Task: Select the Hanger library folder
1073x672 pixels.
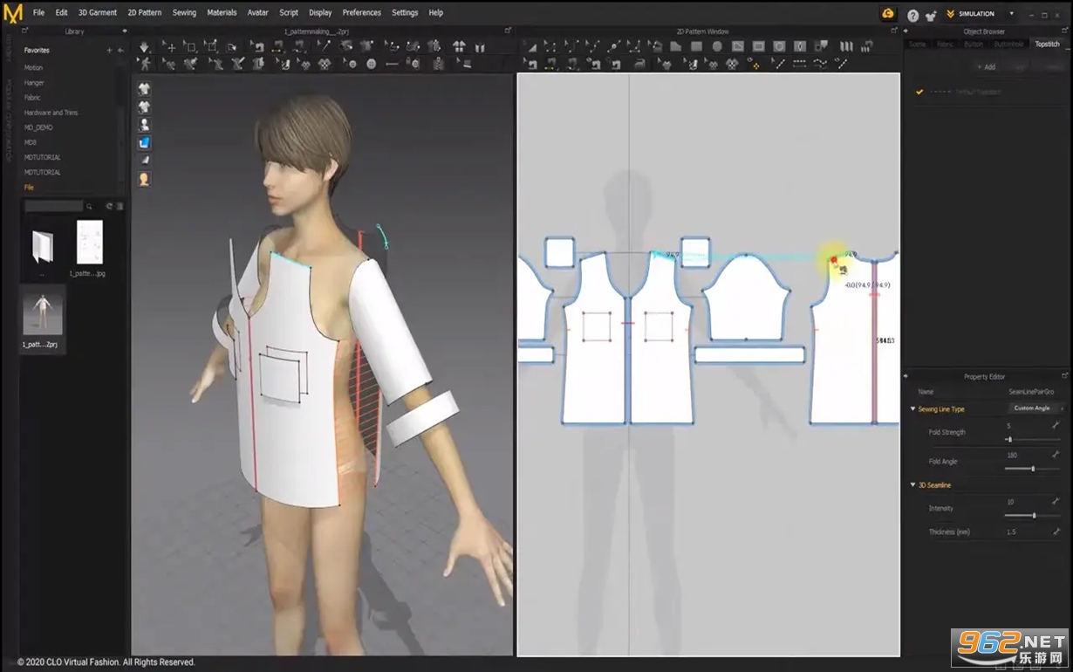Action: coord(34,83)
